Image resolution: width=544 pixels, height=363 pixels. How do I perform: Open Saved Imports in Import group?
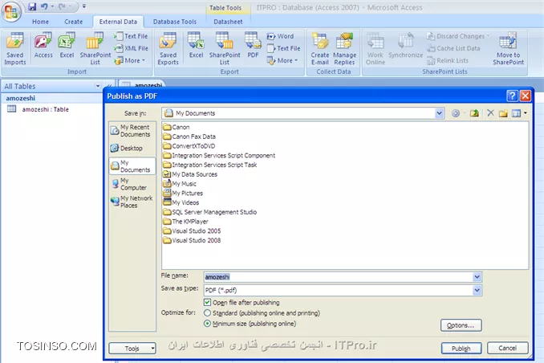coord(15,48)
